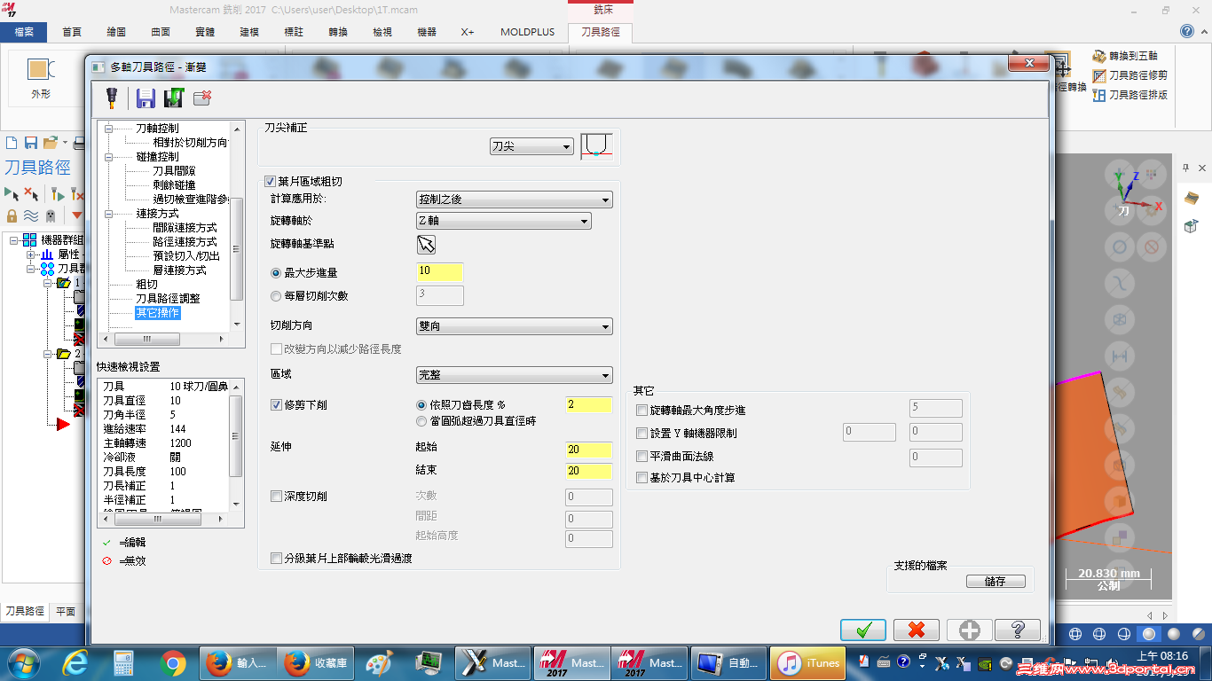Viewport: 1212px width, 681px height.
Task: Click the 儲存 button under 支援的檔案
Action: point(996,582)
